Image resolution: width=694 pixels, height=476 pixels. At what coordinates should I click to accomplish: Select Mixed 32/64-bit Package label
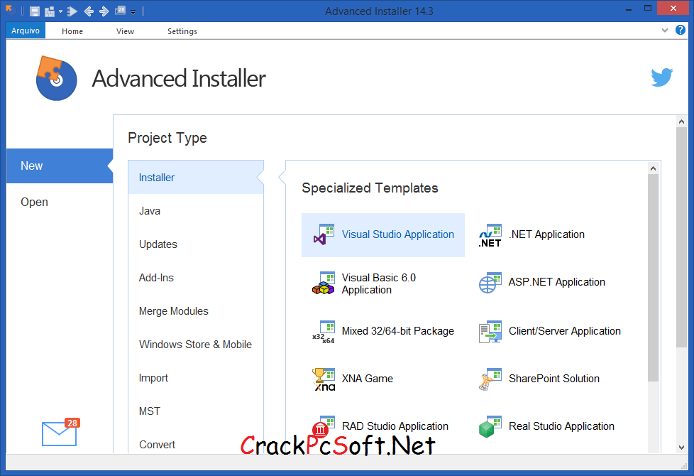click(398, 331)
